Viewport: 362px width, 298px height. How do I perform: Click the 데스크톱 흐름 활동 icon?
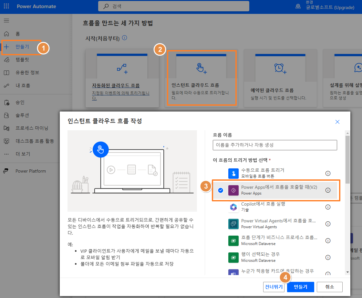(x=6, y=141)
